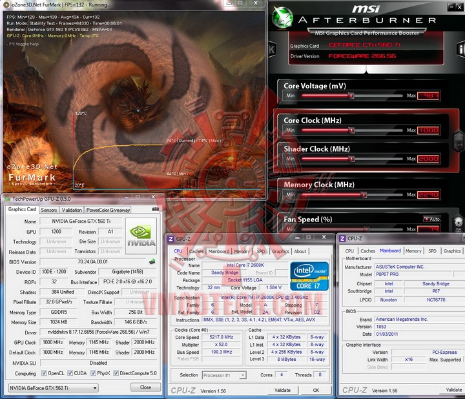465x399 pixels.
Task: Click the Close button in GPU-Z
Action: point(145,387)
